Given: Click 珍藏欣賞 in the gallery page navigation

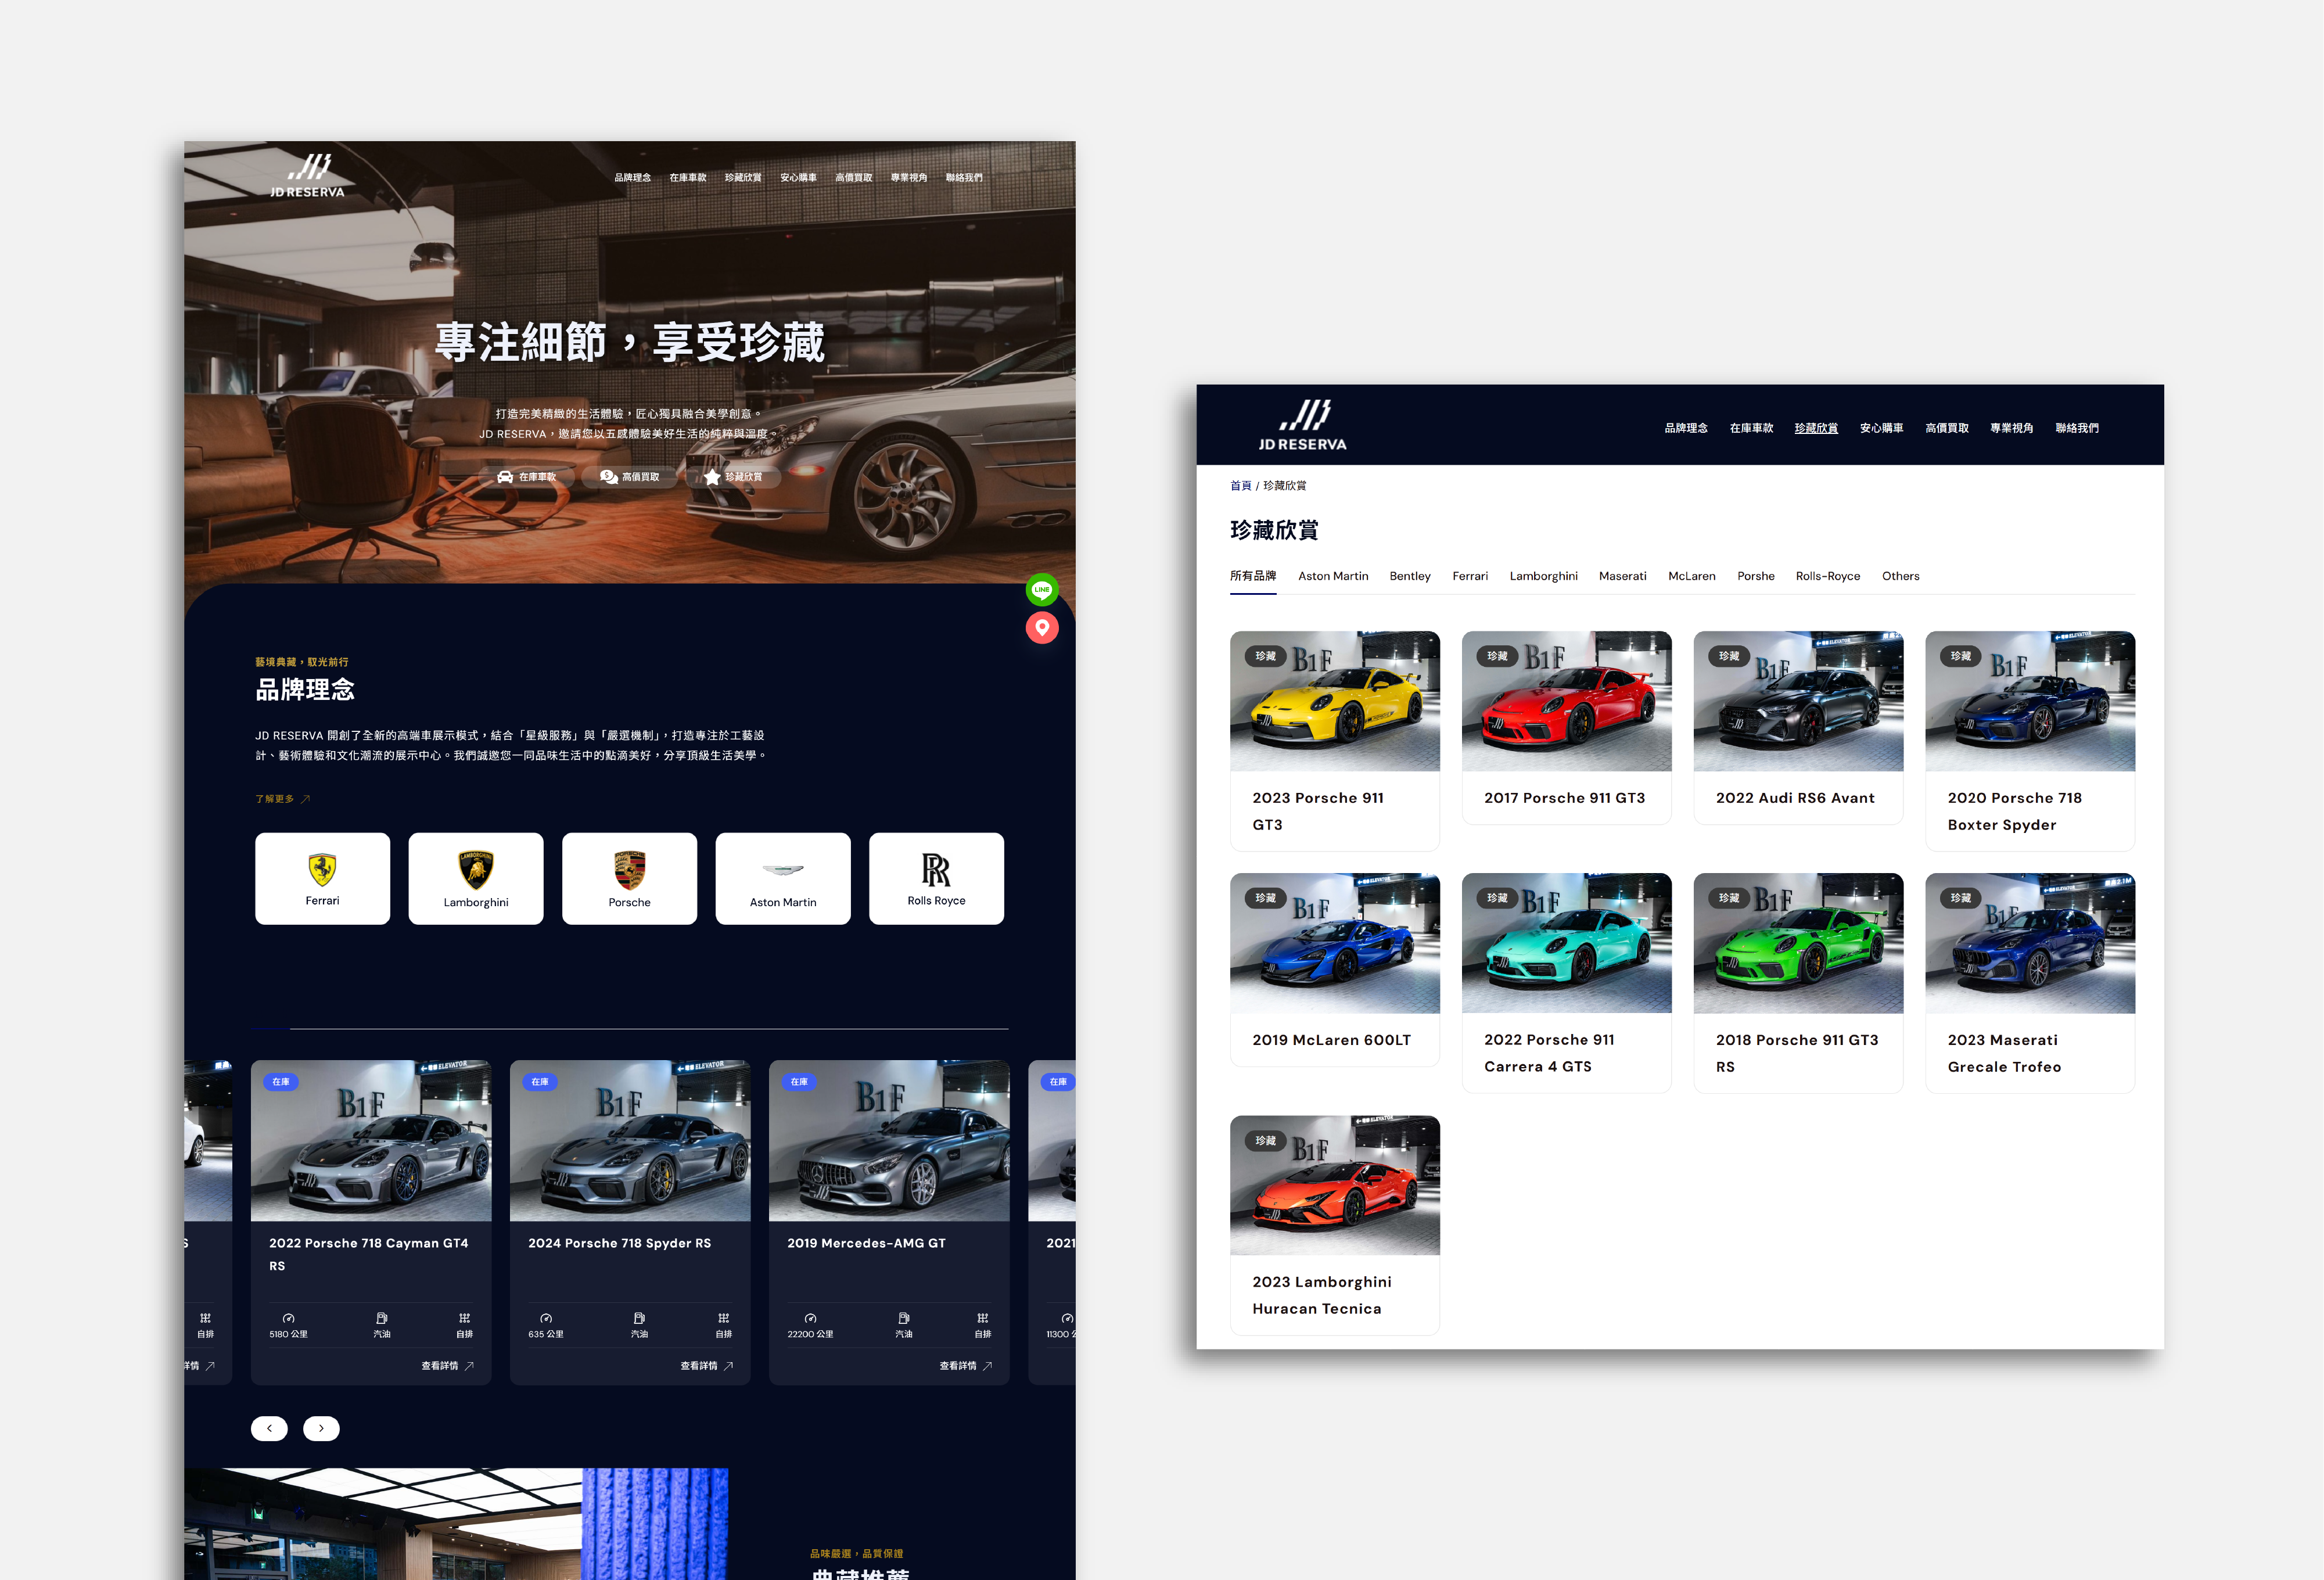Looking at the screenshot, I should [x=1816, y=428].
